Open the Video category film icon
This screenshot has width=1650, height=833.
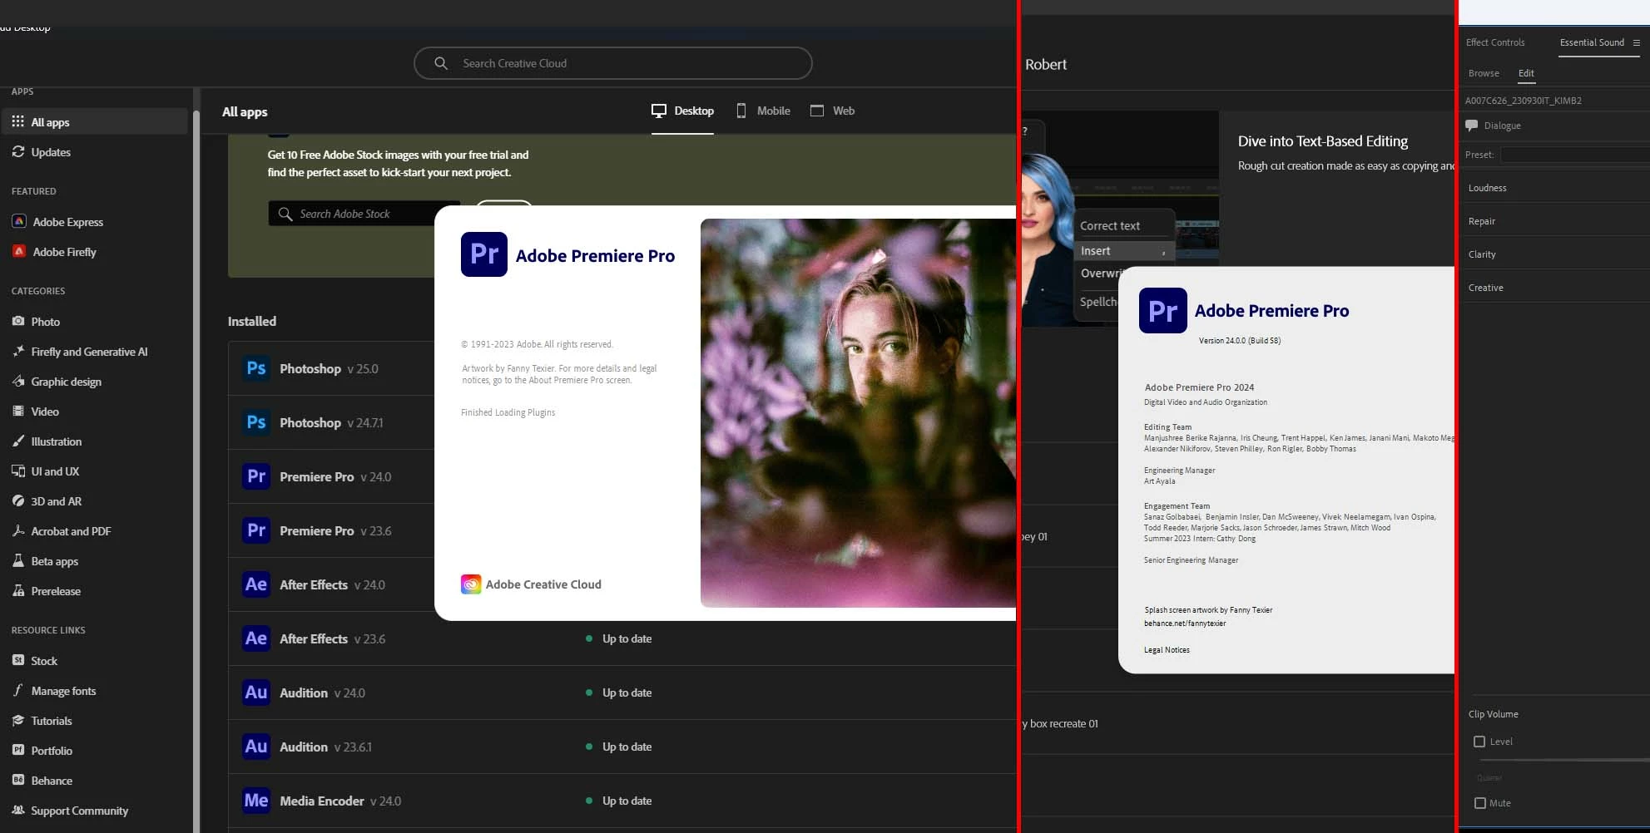(x=18, y=411)
